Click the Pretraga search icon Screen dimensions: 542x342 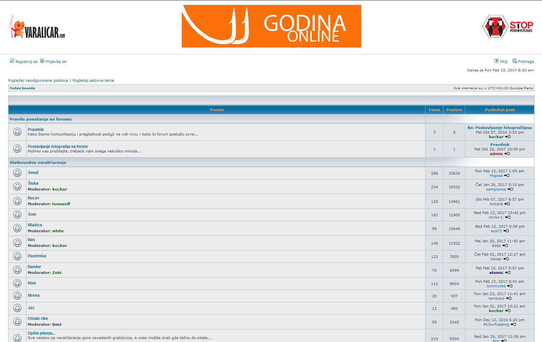(x=515, y=61)
